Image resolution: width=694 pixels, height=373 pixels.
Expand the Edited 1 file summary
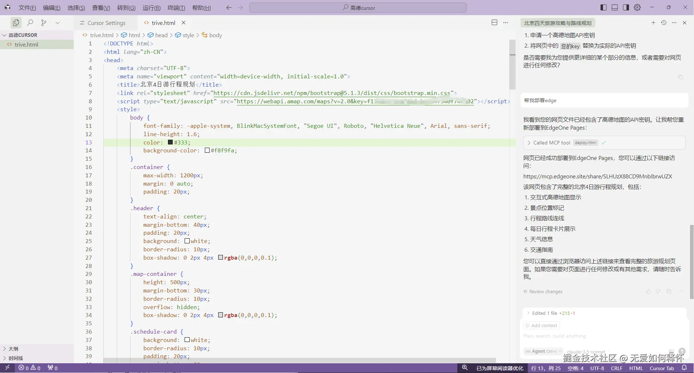[551, 313]
